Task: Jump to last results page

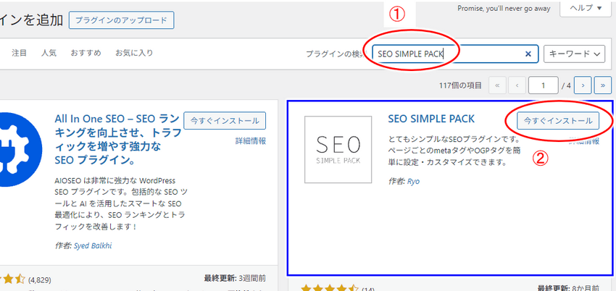Action: [603, 85]
